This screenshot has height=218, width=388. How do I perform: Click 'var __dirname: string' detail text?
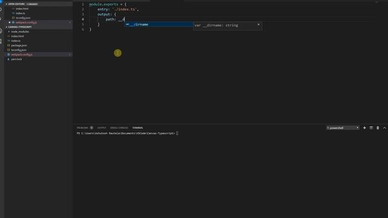(x=216, y=25)
